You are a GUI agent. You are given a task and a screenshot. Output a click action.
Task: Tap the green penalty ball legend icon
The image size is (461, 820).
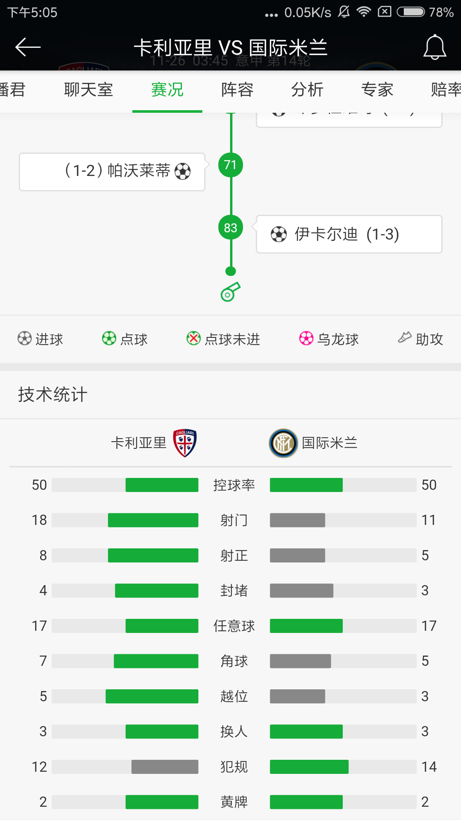click(x=109, y=339)
